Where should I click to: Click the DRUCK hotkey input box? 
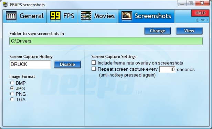(x=30, y=64)
